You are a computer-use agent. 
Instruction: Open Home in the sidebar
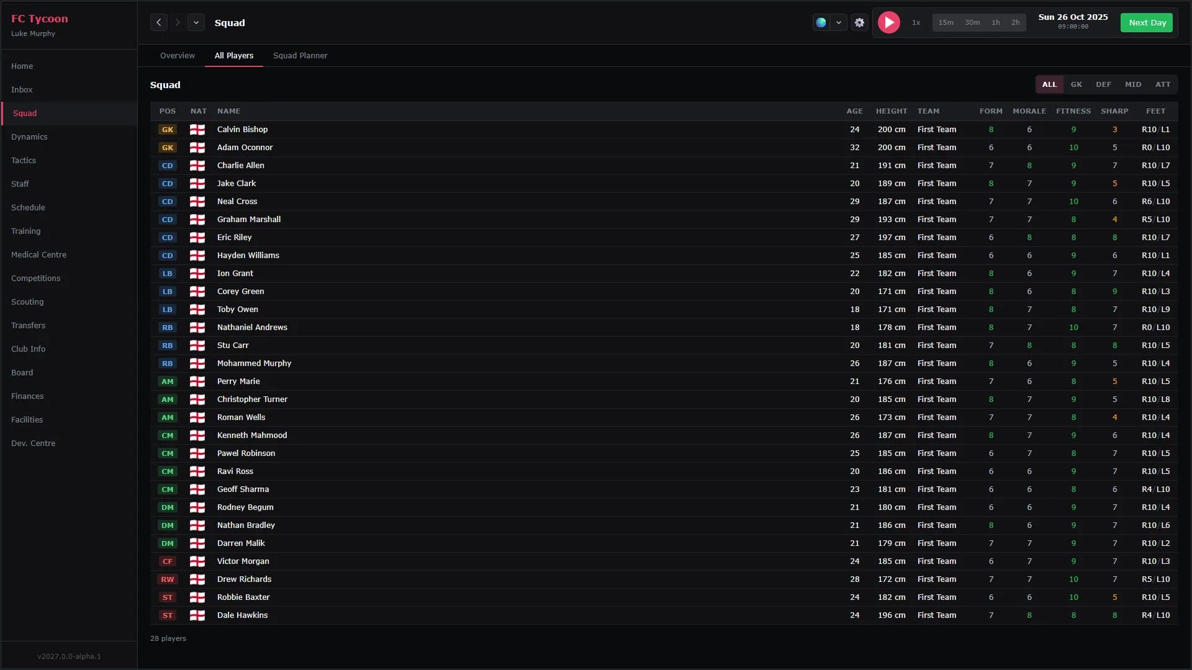coord(69,66)
